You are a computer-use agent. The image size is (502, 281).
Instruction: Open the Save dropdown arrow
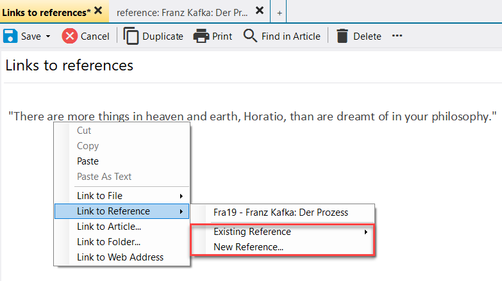47,36
